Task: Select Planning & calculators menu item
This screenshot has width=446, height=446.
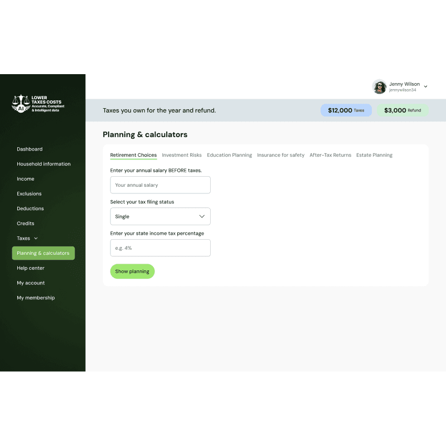Action: (x=43, y=253)
